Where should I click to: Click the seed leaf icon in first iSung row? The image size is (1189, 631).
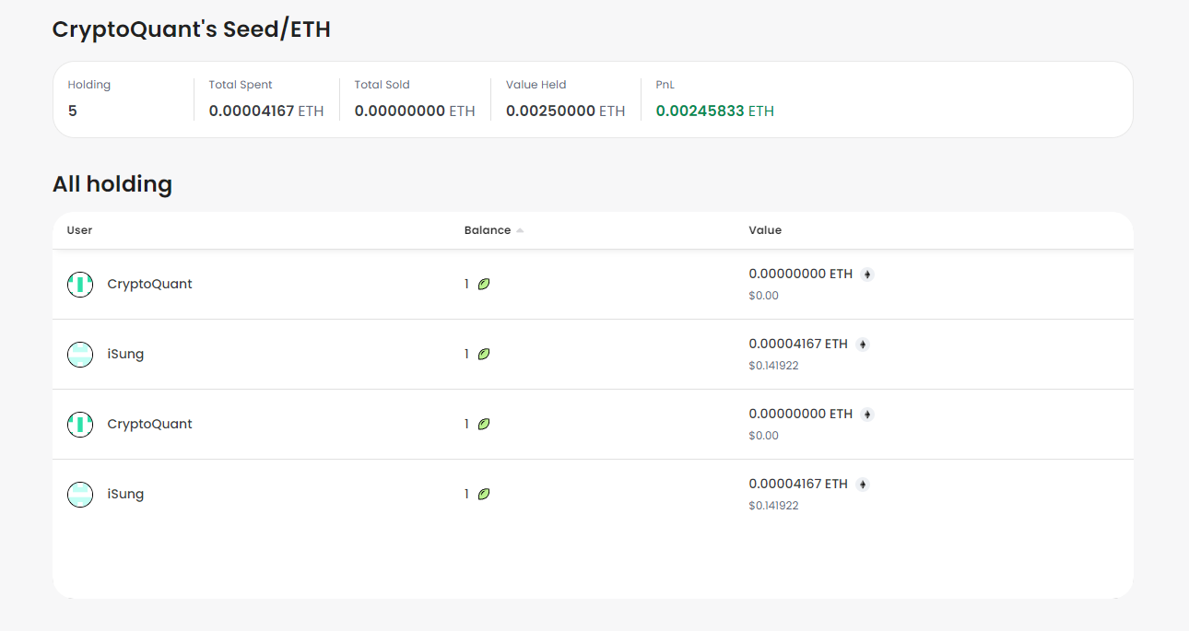coord(484,355)
